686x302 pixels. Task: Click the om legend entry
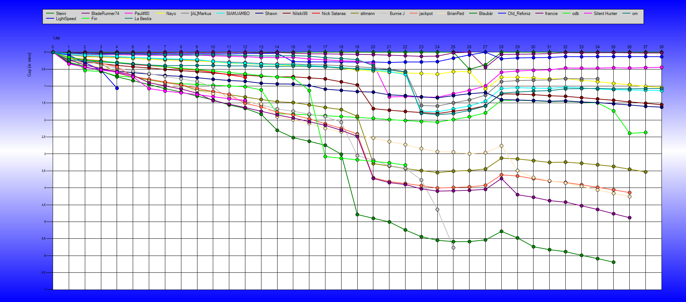pyautogui.click(x=630, y=14)
